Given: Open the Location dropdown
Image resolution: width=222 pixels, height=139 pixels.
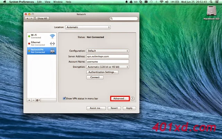Looking at the screenshot, I should pyautogui.click(x=88, y=27).
